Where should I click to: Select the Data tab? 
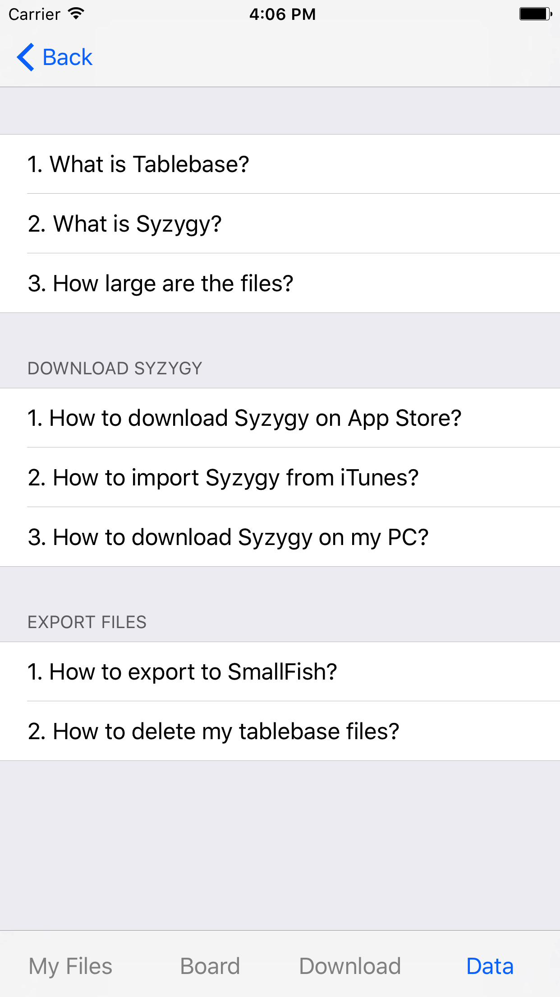(490, 966)
